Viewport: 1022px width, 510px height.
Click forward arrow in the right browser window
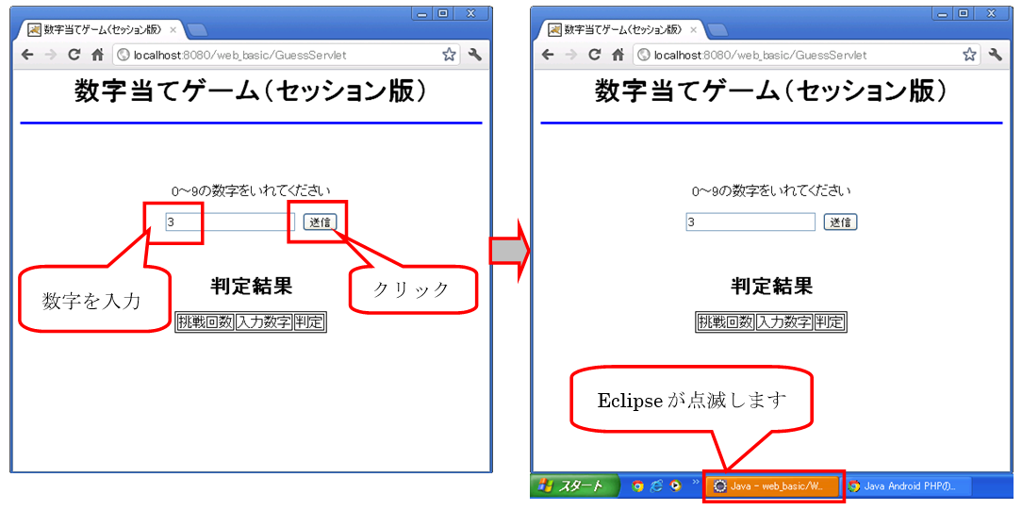pos(569,55)
